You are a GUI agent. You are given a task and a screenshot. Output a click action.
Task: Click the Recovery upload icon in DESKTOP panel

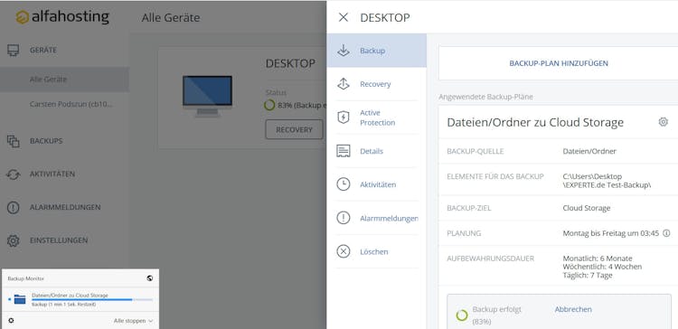pyautogui.click(x=344, y=84)
